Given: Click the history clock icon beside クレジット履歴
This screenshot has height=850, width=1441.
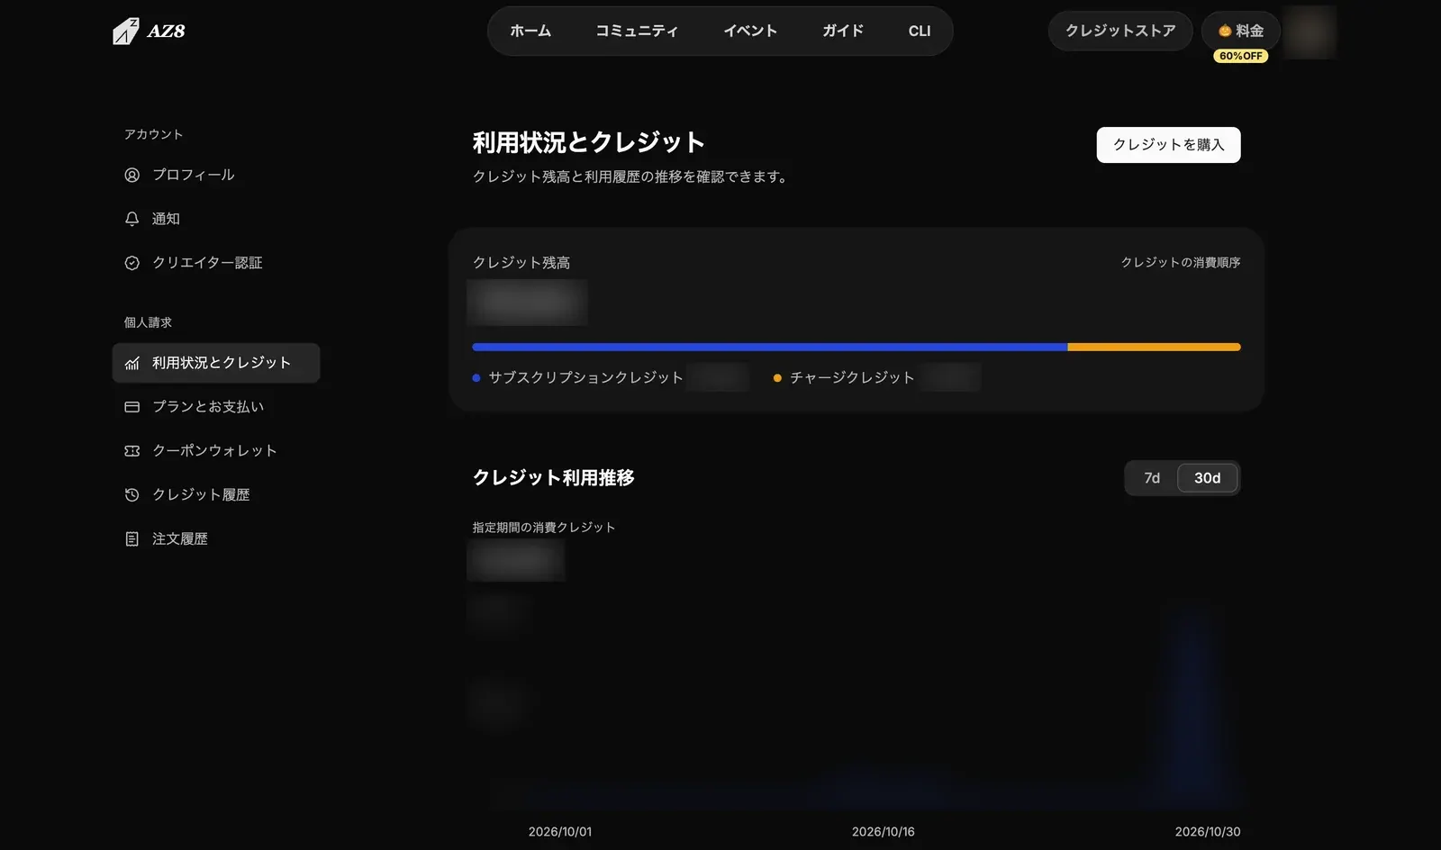Looking at the screenshot, I should 131,494.
